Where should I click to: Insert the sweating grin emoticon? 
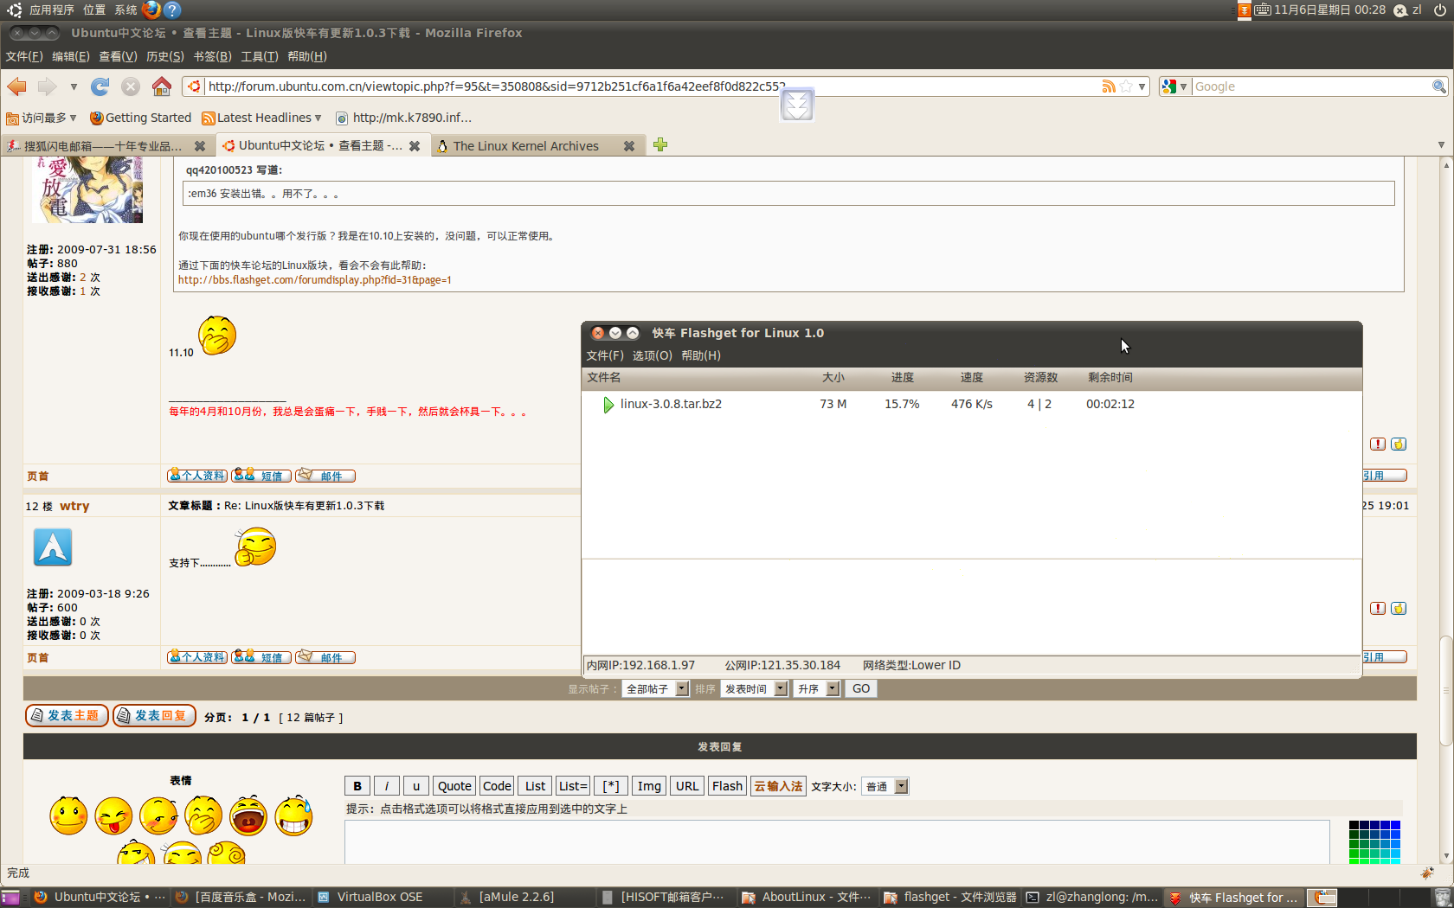(293, 815)
